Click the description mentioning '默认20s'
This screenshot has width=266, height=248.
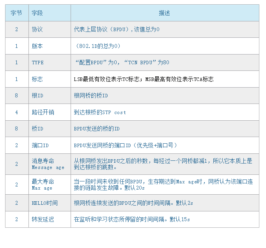click(163, 185)
